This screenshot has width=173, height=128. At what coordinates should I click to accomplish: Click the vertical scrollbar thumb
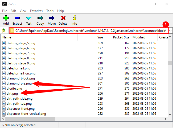point(170,63)
